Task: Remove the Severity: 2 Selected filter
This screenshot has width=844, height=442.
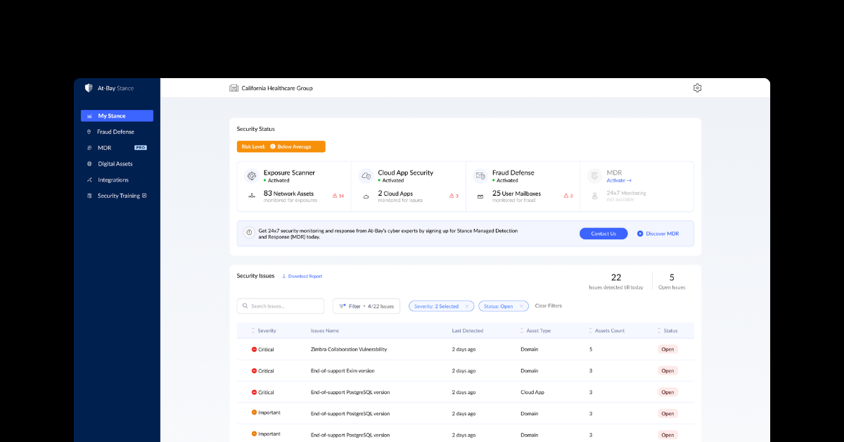Action: click(x=467, y=306)
